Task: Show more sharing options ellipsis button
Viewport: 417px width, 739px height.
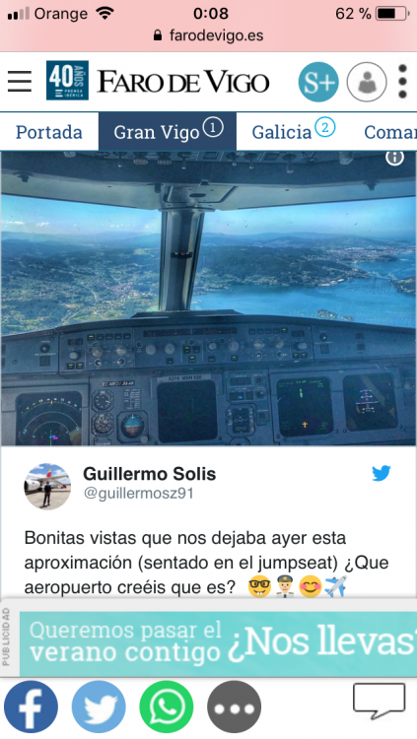Action: (x=234, y=706)
